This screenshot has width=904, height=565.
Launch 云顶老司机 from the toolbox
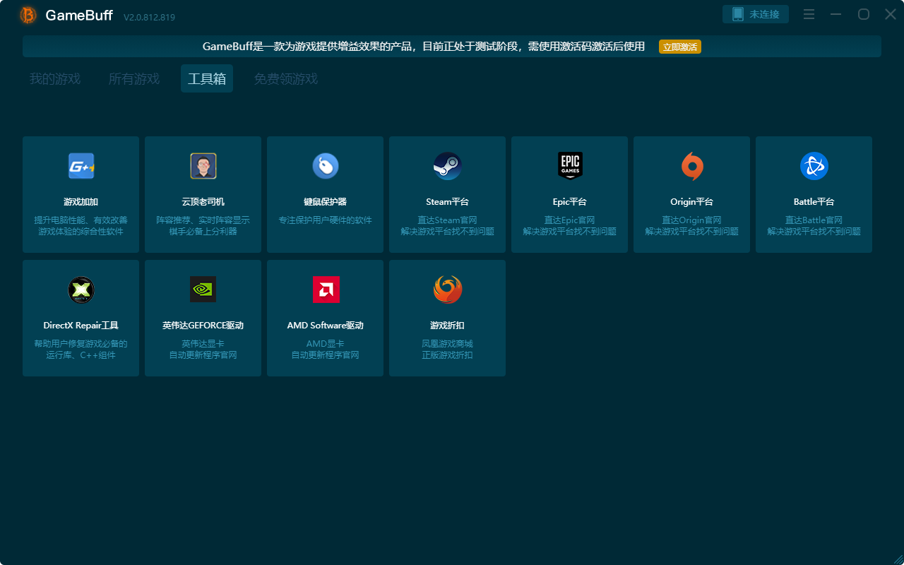click(x=203, y=166)
